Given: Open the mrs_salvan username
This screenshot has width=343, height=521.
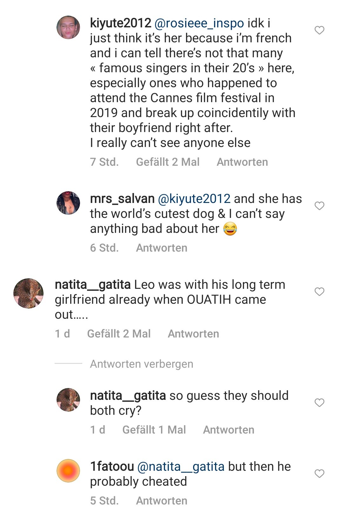Looking at the screenshot, I should (122, 199).
